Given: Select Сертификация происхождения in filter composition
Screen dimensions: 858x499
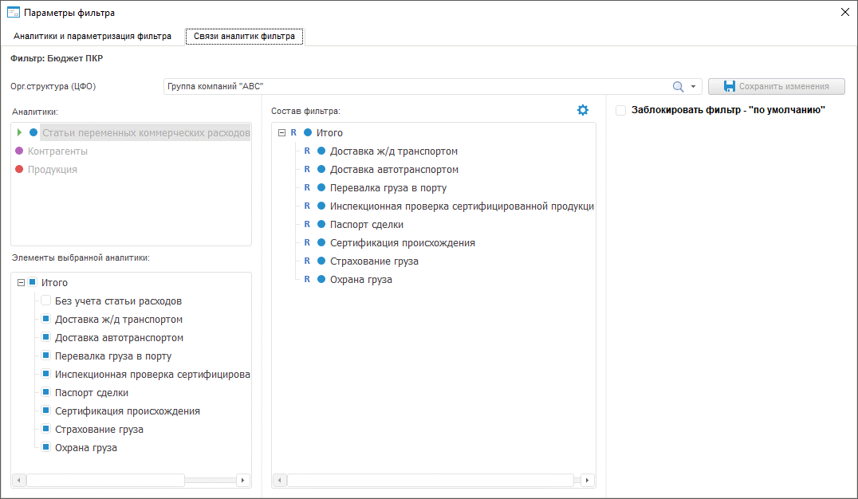Looking at the screenshot, I should 391,243.
